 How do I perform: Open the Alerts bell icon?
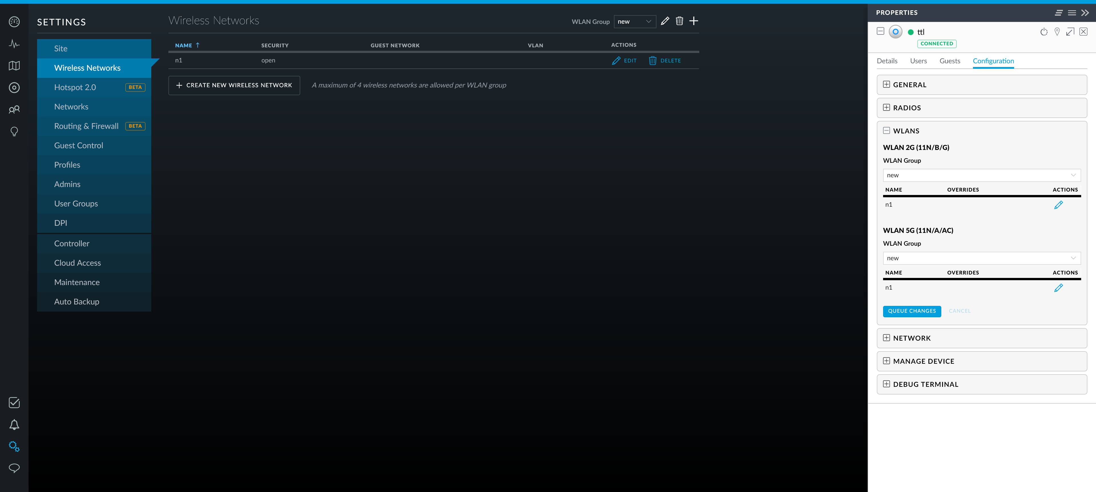(x=14, y=424)
